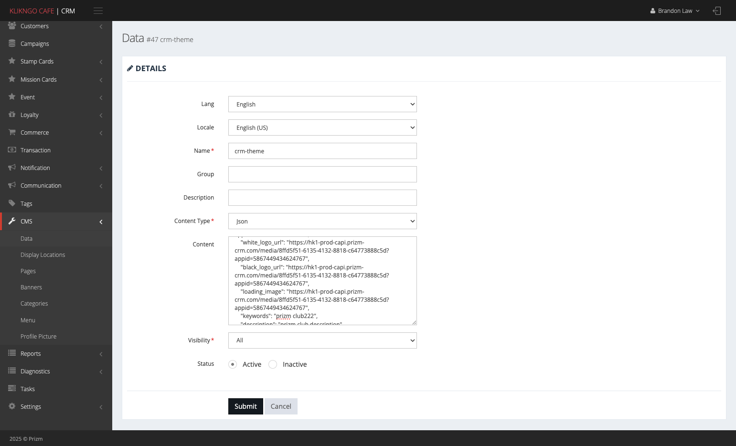
Task: Click the KLIKNGO CAFE CRM logo link
Action: (42, 11)
